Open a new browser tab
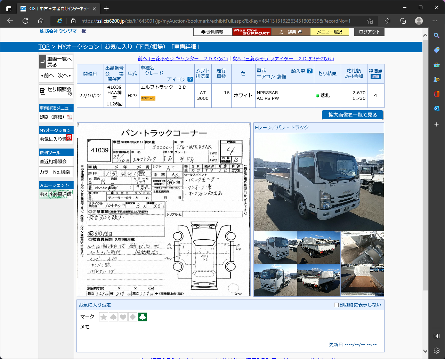Viewport: 445px width, 359px height. (x=106, y=8)
